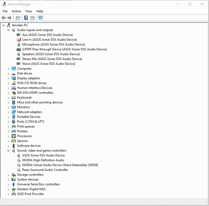This screenshot has height=206, width=209.
Task: Click the Universal Serial Bus controllers icon
Action: [13, 184]
